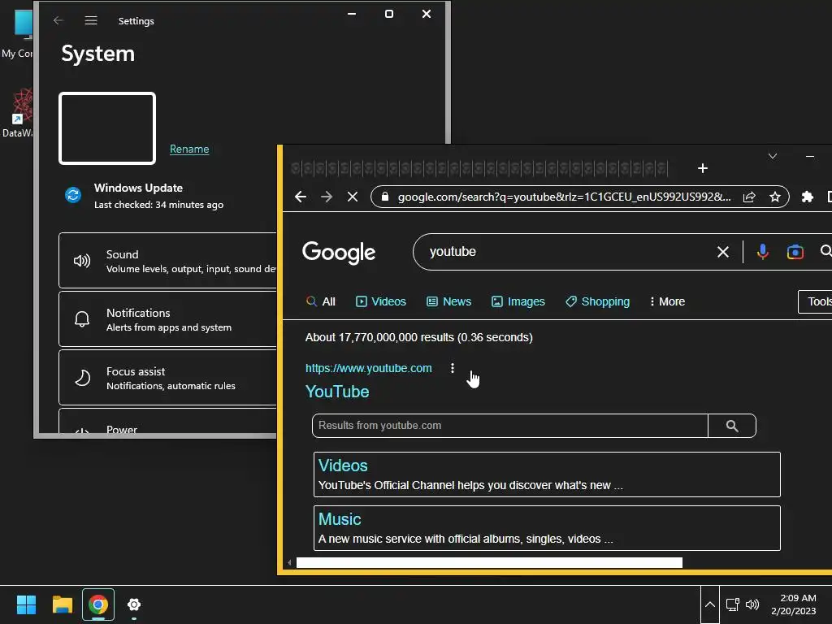
Task: Click the padlock site info icon
Action: click(385, 197)
